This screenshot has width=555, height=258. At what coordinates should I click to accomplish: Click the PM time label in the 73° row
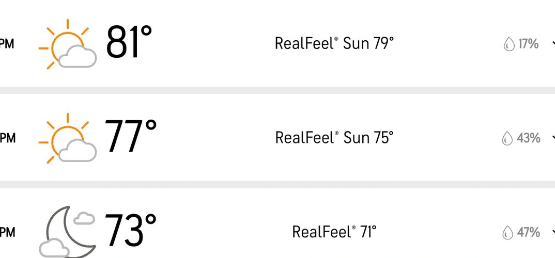coord(7,233)
